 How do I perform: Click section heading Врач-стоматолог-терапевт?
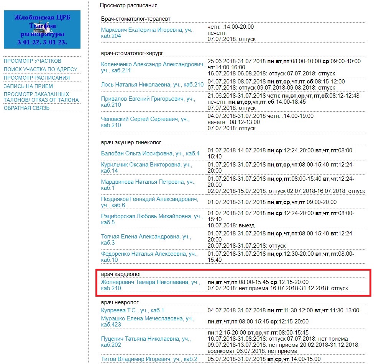click(x=136, y=19)
